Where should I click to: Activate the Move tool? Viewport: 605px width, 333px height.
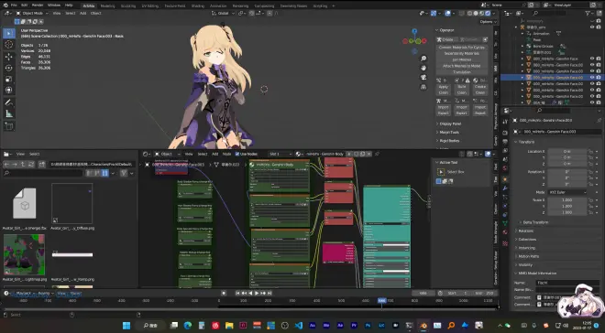click(x=9, y=57)
